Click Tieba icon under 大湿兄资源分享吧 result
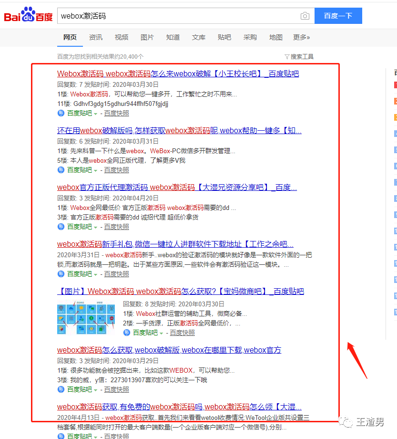The height and width of the screenshot is (439, 397). [61, 227]
